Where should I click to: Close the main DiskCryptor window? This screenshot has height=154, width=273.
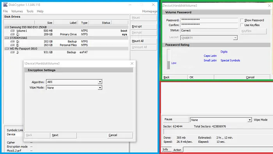(153, 5)
